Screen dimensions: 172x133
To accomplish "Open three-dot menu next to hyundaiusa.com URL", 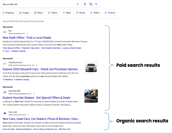I will pyautogui.click(x=34, y=94).
